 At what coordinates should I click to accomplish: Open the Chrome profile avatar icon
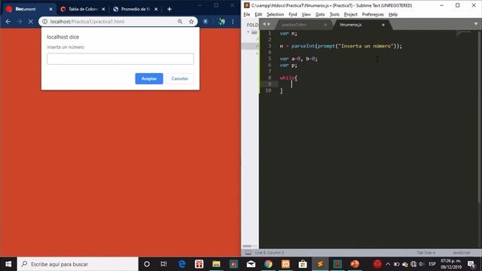(x=221, y=22)
